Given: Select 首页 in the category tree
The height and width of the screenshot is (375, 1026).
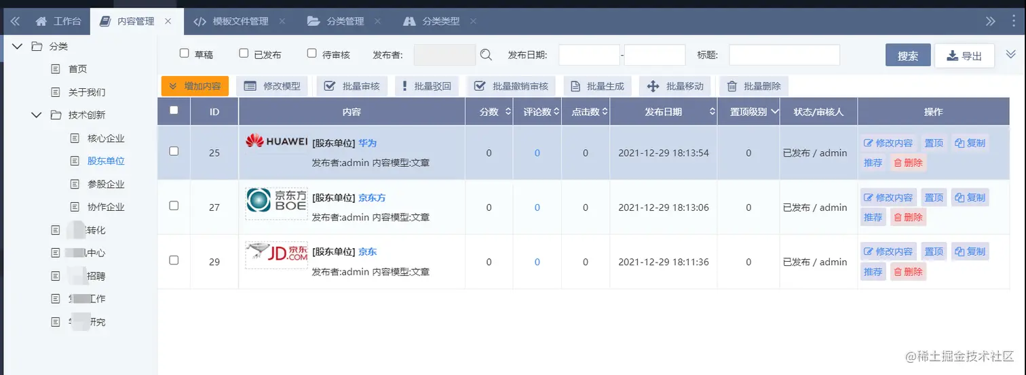Looking at the screenshot, I should click(x=77, y=69).
